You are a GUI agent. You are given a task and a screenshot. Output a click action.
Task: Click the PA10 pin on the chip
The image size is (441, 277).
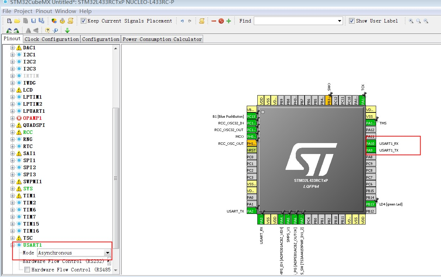[370, 143]
